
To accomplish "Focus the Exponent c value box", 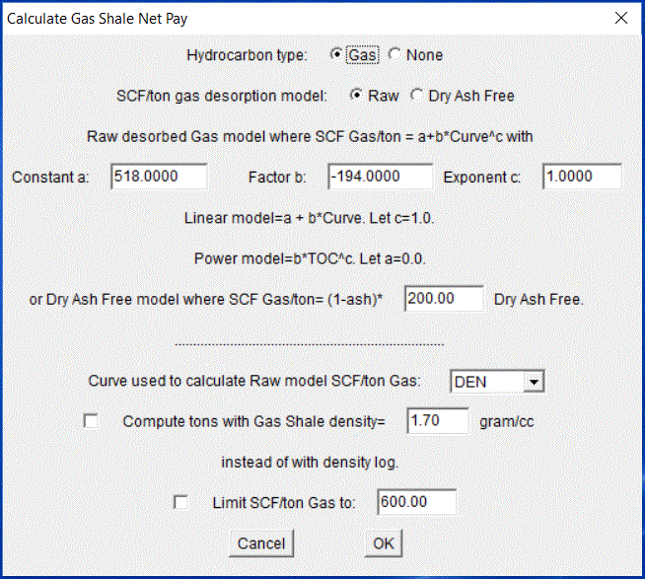I will pos(582,177).
